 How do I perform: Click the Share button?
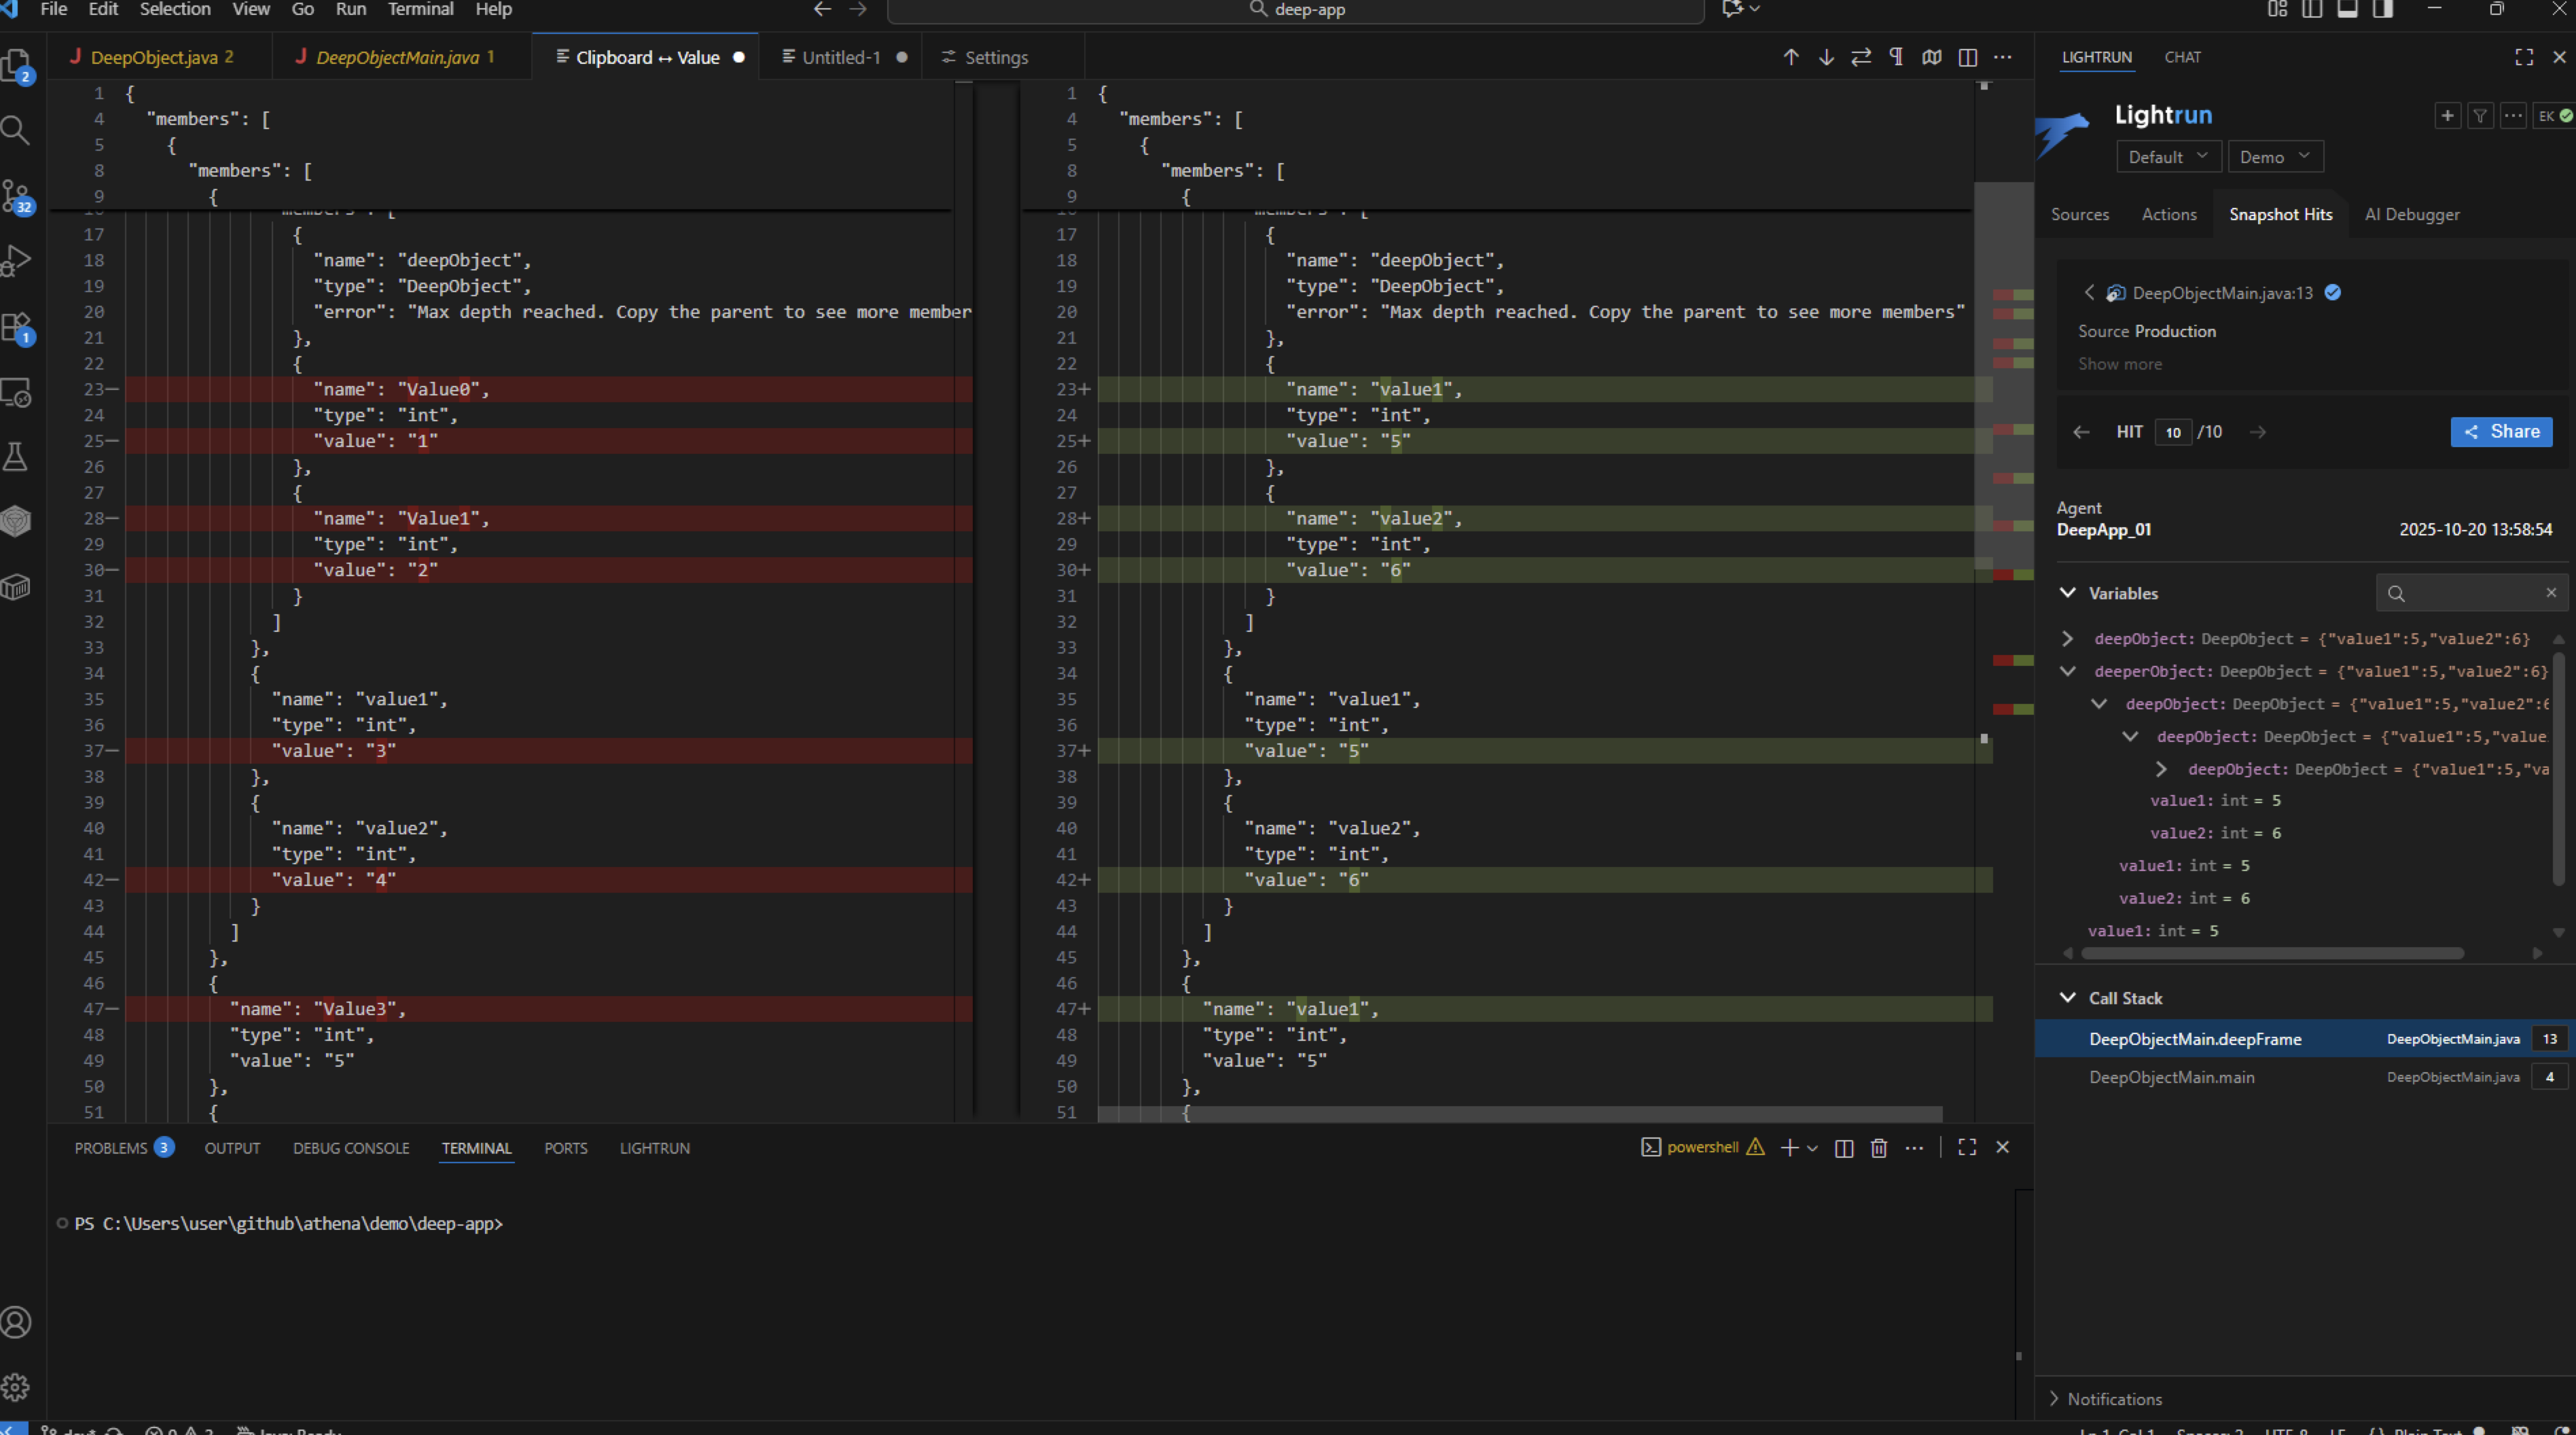[x=2500, y=432]
